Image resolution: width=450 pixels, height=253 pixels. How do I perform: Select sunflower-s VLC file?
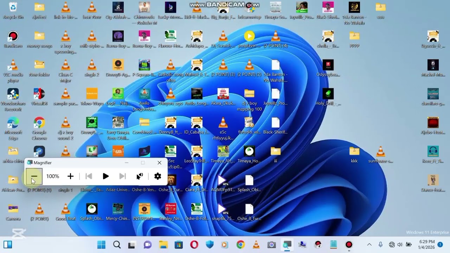pyautogui.click(x=380, y=155)
